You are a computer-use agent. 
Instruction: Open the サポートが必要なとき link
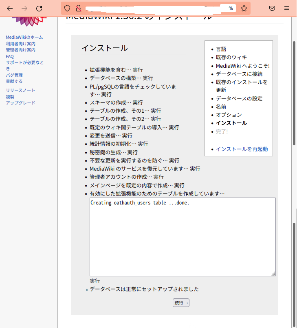(x=25, y=65)
